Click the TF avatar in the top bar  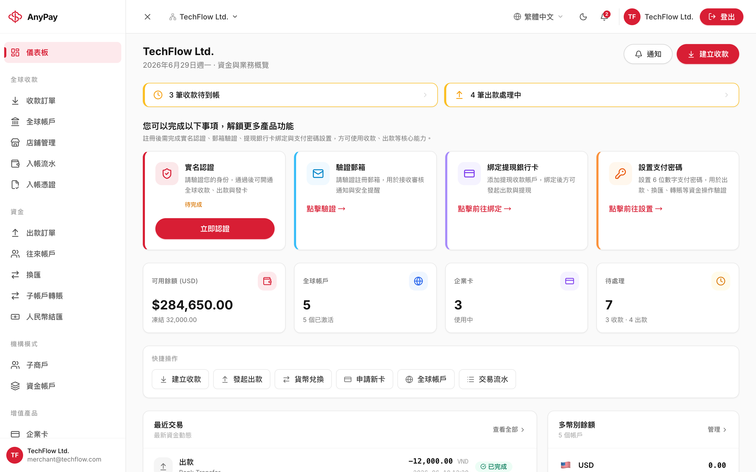tap(632, 17)
